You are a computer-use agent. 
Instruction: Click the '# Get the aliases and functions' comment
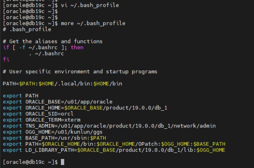point(53,41)
